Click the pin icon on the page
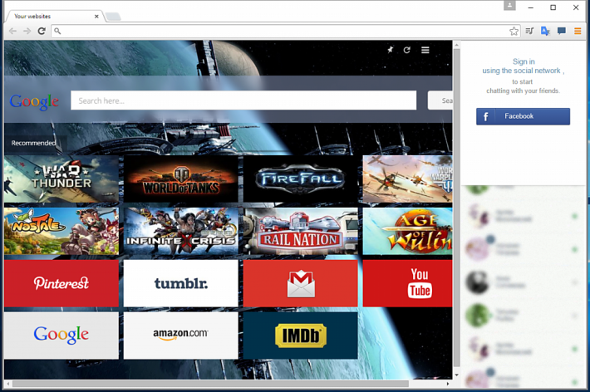Screen dimensions: 590x392 pyautogui.click(x=391, y=50)
